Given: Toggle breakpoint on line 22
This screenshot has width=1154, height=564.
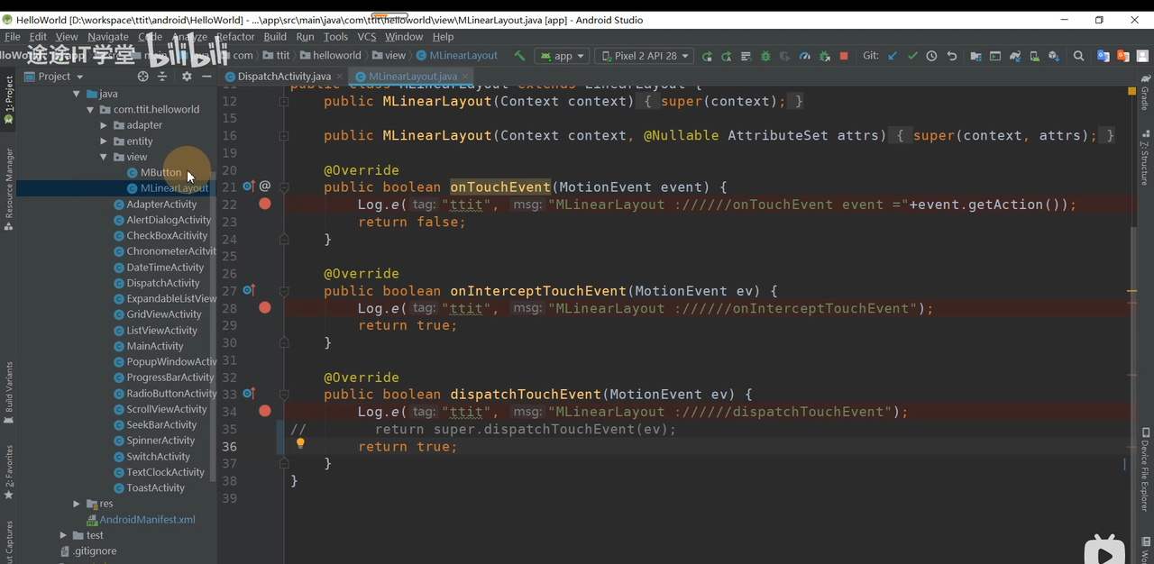Looking at the screenshot, I should (x=265, y=205).
